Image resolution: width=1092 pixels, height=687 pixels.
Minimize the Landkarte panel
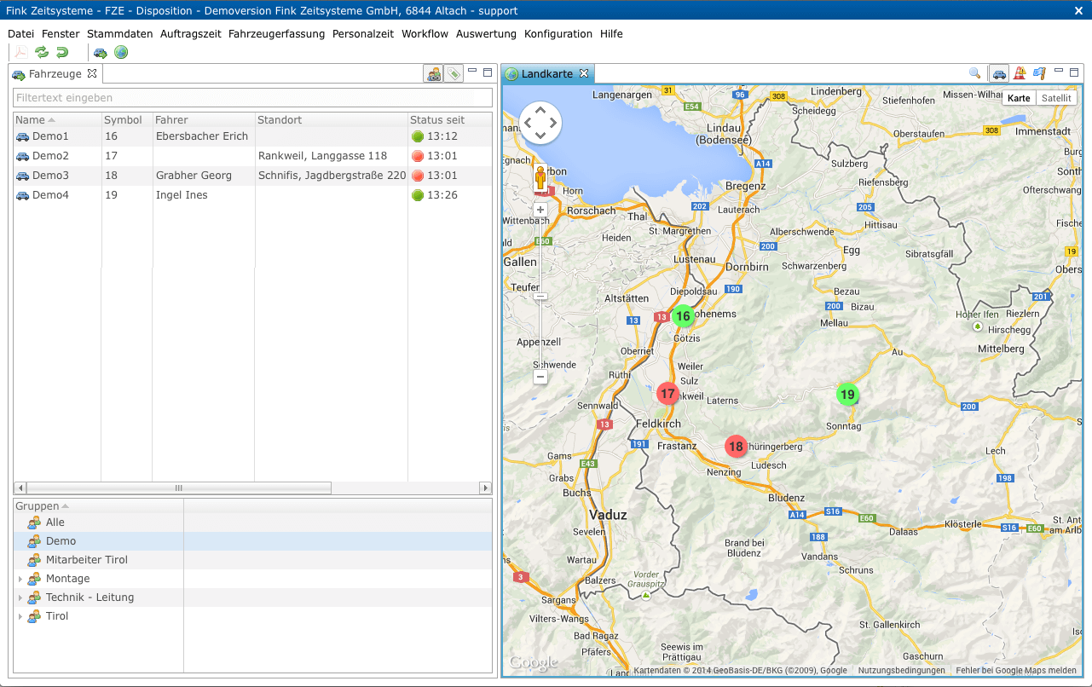1059,71
